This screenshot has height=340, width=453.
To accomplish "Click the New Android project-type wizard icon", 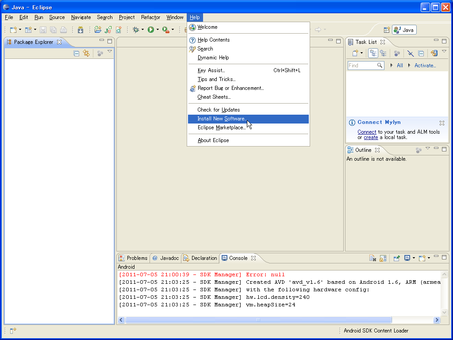I will tap(28, 30).
